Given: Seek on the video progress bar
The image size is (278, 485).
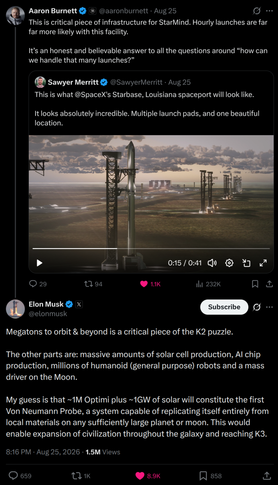Looking at the screenshot, I should click(151, 248).
